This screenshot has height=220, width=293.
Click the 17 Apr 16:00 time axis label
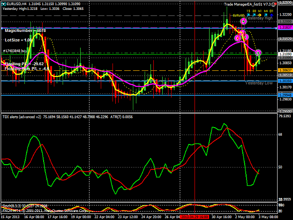[57, 217]
